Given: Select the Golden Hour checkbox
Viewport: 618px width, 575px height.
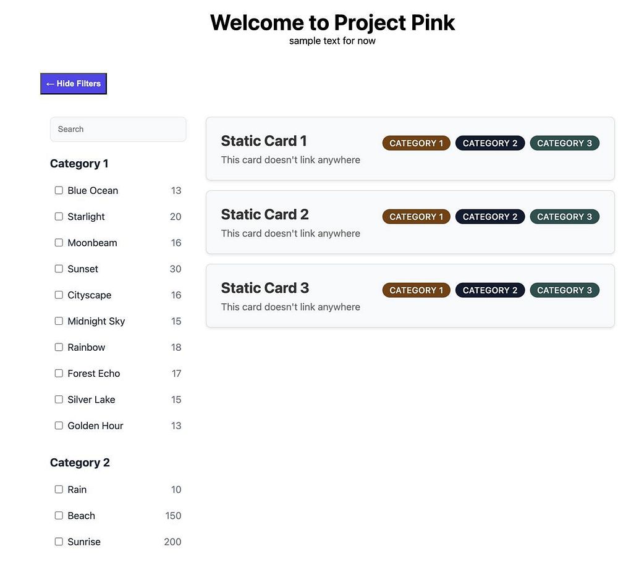Looking at the screenshot, I should tap(59, 426).
